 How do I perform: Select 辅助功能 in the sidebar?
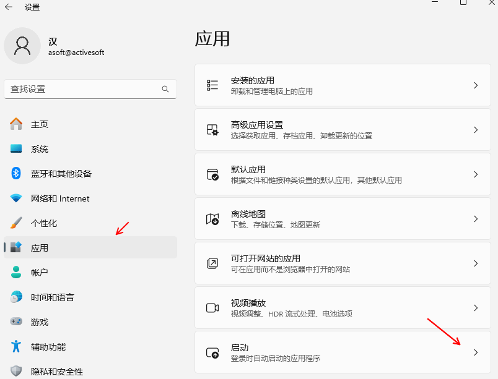click(x=48, y=347)
